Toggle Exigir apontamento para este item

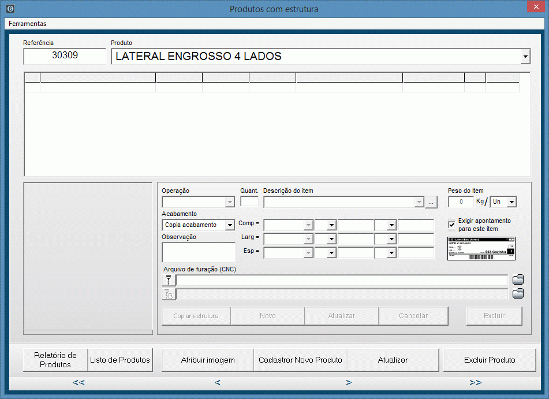click(x=451, y=225)
